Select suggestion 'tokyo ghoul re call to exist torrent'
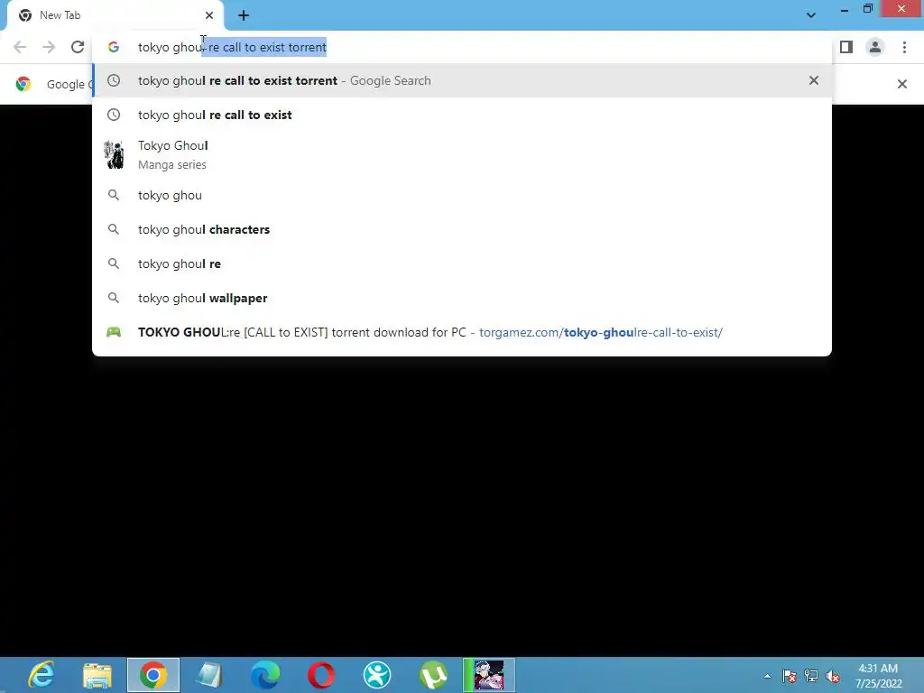 pyautogui.click(x=462, y=80)
